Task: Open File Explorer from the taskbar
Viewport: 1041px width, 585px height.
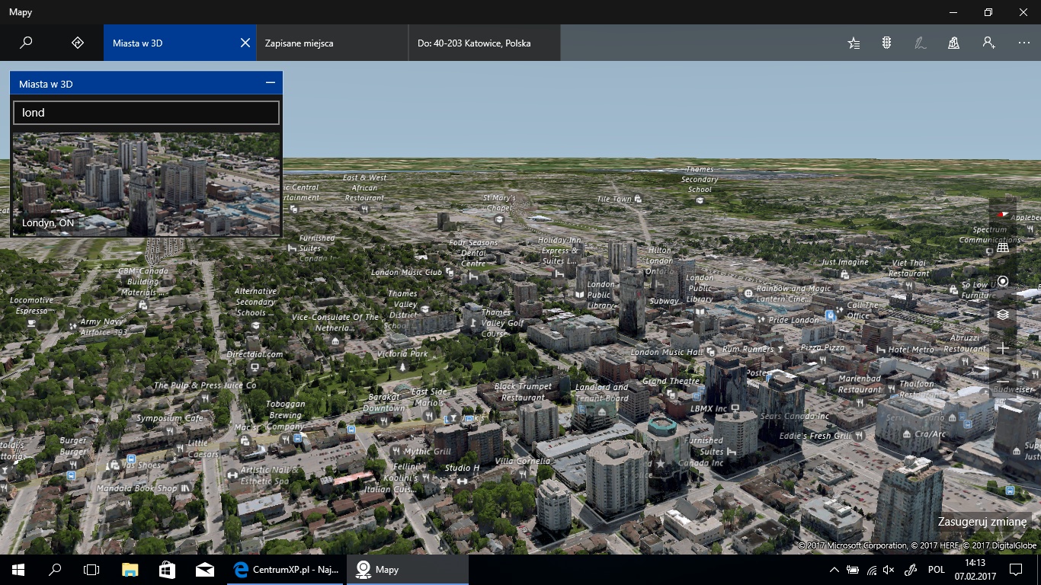Action: [130, 569]
